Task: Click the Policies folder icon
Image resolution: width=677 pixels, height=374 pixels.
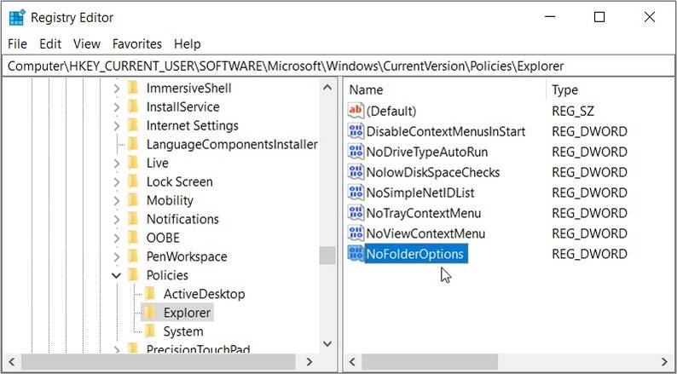Action: 133,275
